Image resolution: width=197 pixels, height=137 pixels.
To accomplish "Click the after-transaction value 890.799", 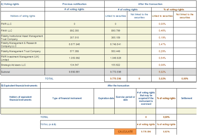I will (x=116, y=31).
